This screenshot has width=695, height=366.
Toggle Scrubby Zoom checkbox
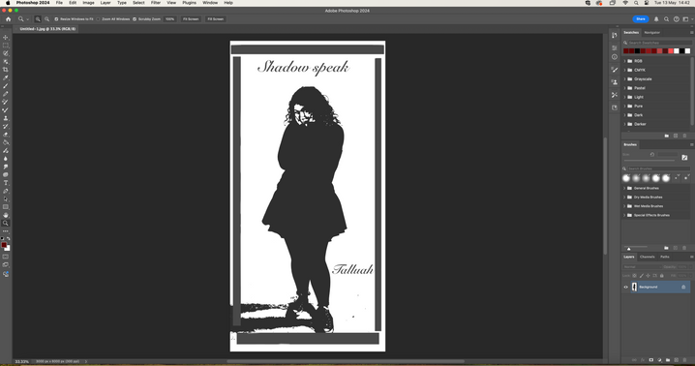(x=135, y=19)
